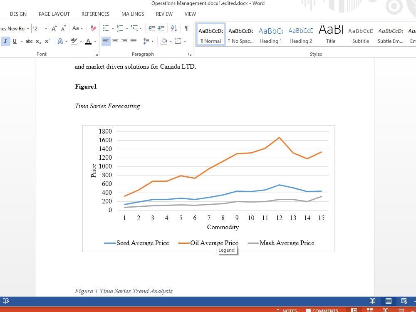Toggle underline formatting
The image size is (416, 312).
pos(15,41)
